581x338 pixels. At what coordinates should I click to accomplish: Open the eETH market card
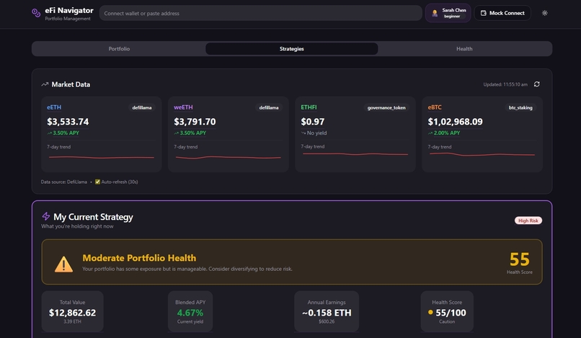click(x=101, y=134)
